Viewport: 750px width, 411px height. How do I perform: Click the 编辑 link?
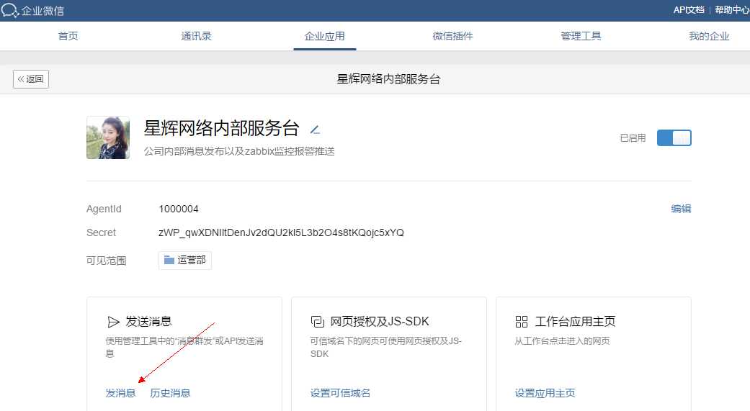[681, 209]
